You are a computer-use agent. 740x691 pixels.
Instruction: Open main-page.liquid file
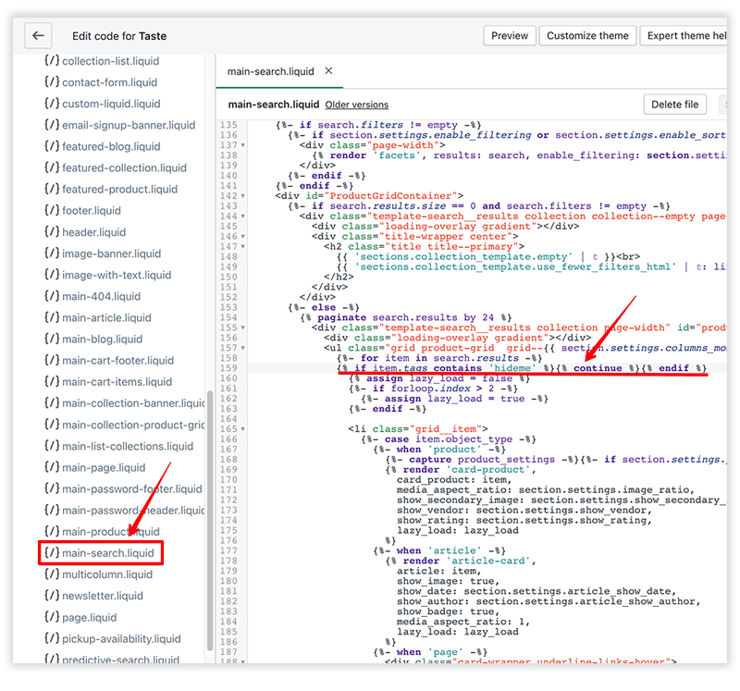pos(95,467)
